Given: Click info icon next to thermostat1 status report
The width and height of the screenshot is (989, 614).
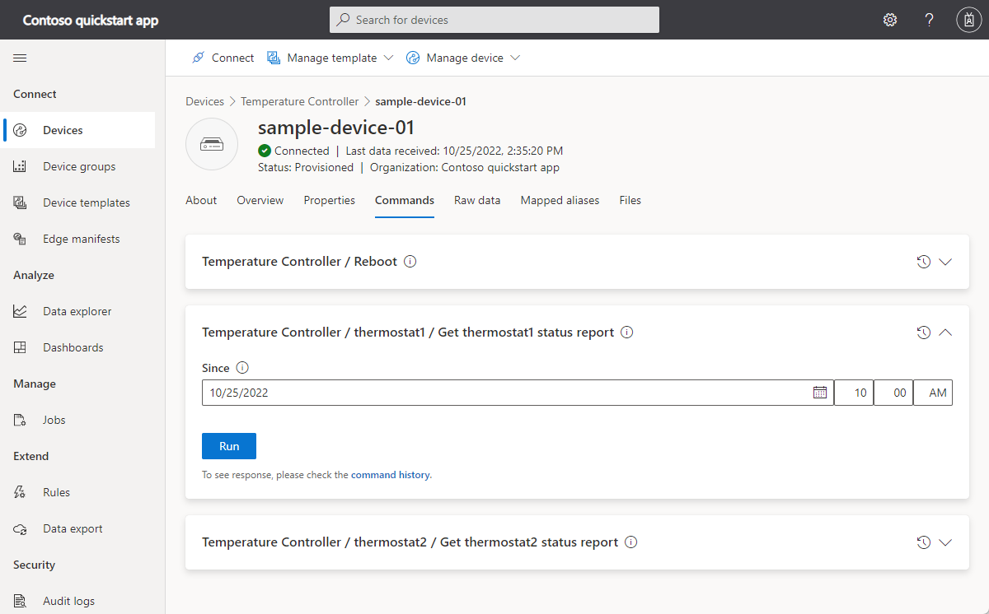Looking at the screenshot, I should click(x=626, y=333).
